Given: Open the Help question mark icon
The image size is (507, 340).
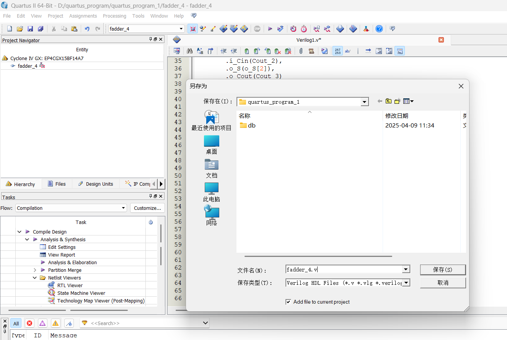Looking at the screenshot, I should click(x=379, y=29).
